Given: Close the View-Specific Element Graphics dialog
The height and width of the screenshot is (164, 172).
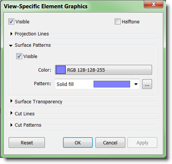Looking at the screenshot, I should 154,4.
